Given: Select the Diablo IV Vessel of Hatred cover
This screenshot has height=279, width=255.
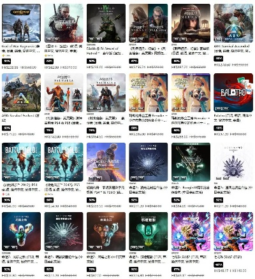Looking at the screenshot, I should 106,23.
